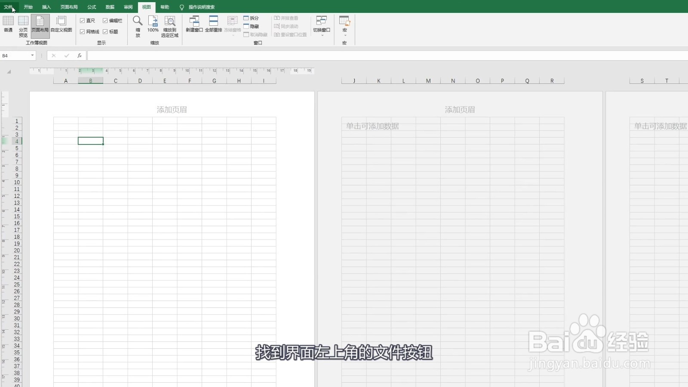688x387 pixels.
Task: Open Freeze Panes (冻结窗格) menu
Action: 233,26
